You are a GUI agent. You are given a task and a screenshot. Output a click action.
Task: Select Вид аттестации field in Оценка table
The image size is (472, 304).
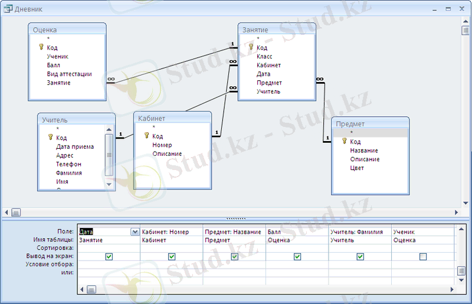click(69, 74)
